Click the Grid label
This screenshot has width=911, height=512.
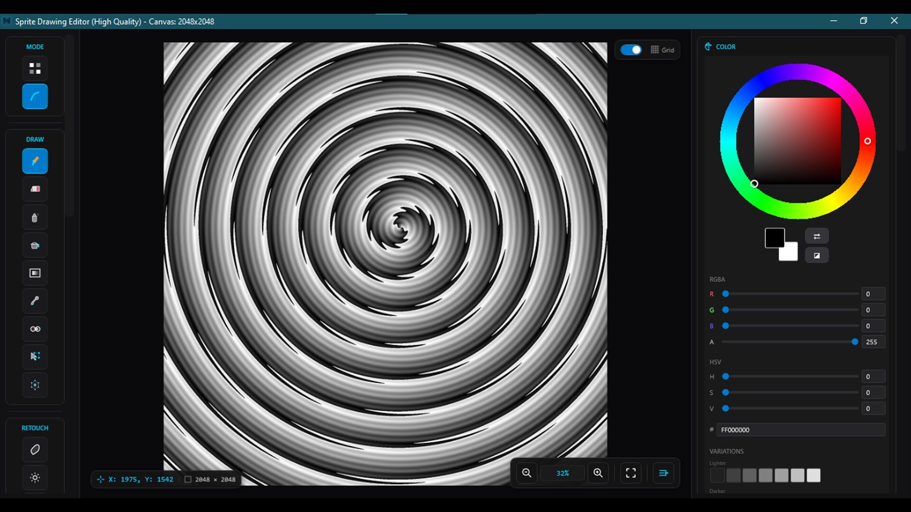coord(668,50)
